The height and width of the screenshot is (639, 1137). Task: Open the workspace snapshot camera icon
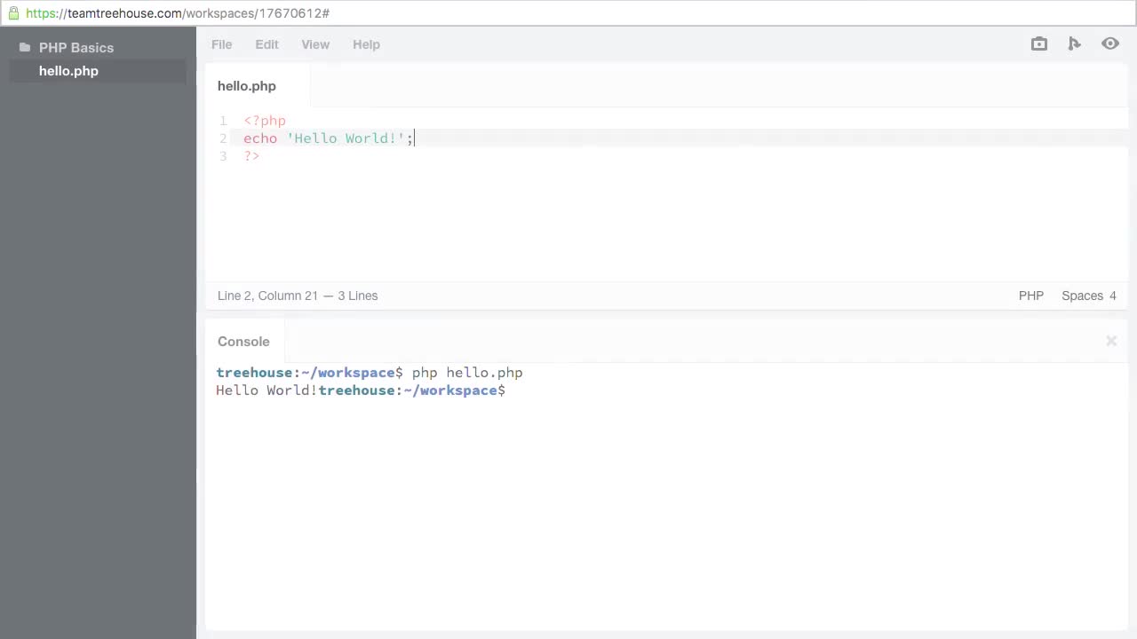click(x=1038, y=44)
